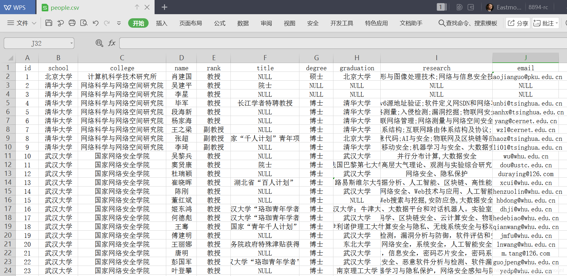Click the cell with m.tang@126.com
567x276 pixels.
(525, 253)
